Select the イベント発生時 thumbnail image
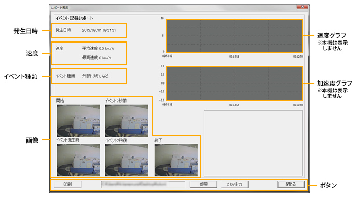The width and height of the screenshot is (358, 197). coord(78,160)
